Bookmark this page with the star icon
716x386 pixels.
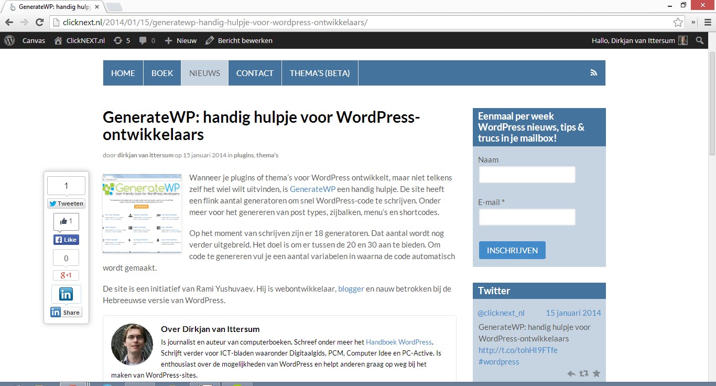pyautogui.click(x=678, y=22)
